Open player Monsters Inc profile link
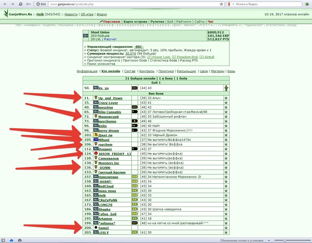 pyautogui.click(x=109, y=163)
